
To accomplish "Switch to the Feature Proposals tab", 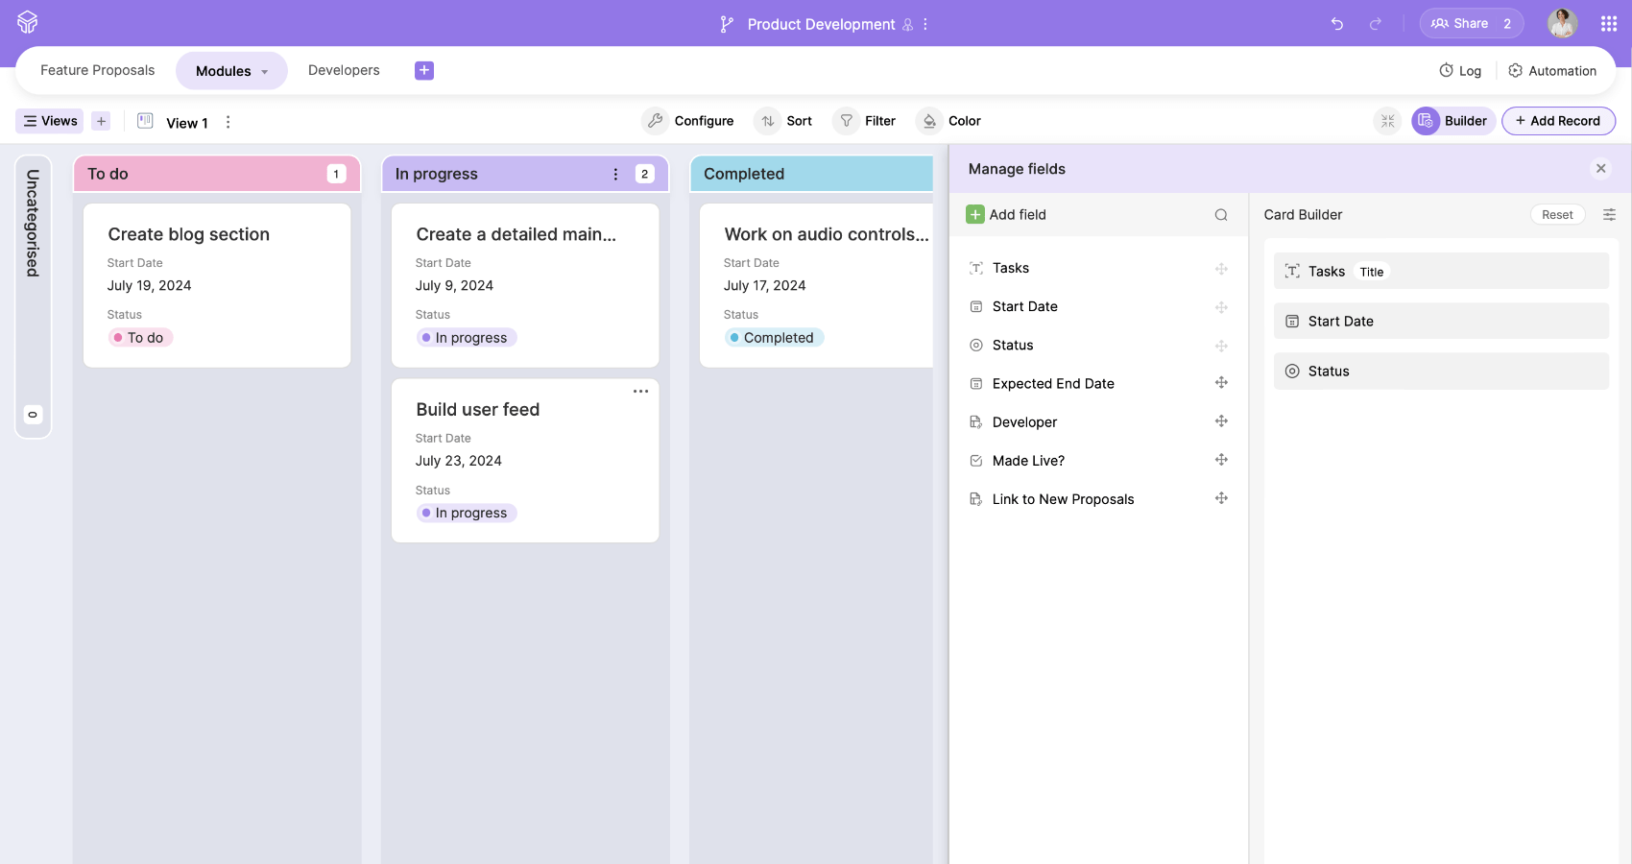I will pos(97,70).
